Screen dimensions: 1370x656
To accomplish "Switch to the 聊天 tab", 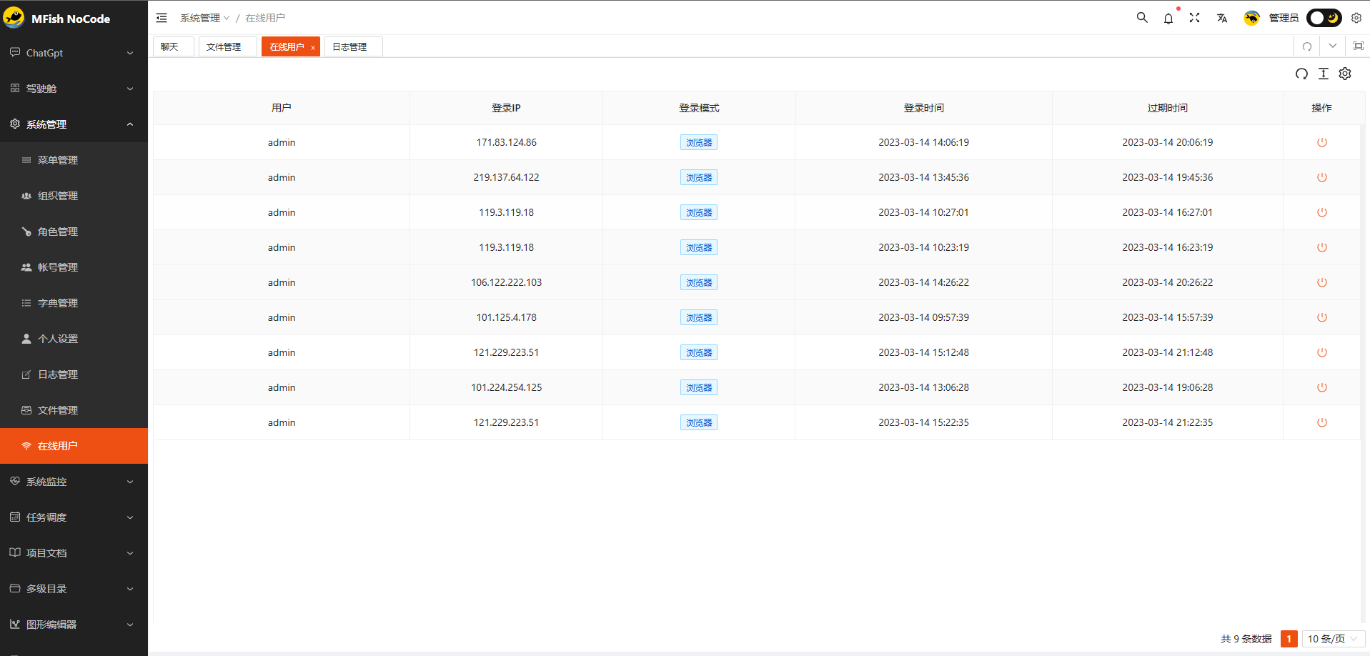I will pyautogui.click(x=173, y=46).
